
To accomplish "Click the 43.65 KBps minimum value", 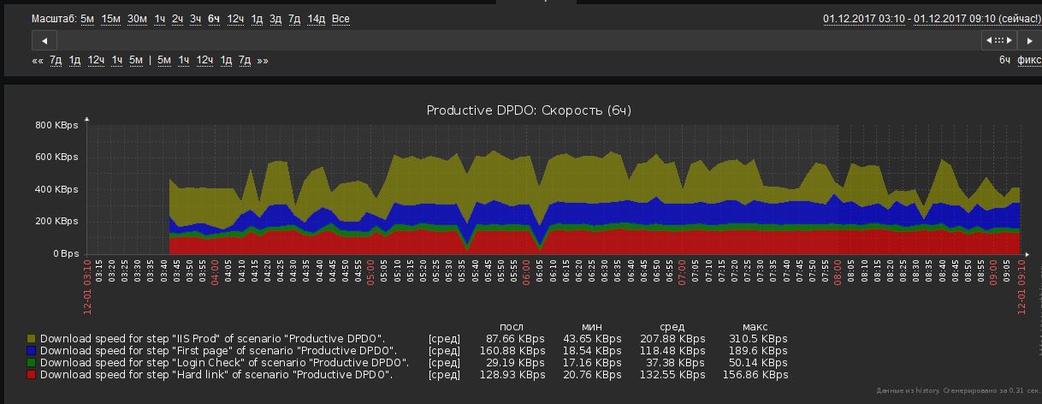I will tap(591, 339).
